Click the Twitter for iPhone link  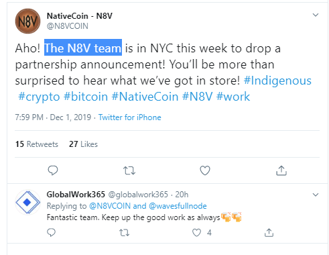[130, 117]
